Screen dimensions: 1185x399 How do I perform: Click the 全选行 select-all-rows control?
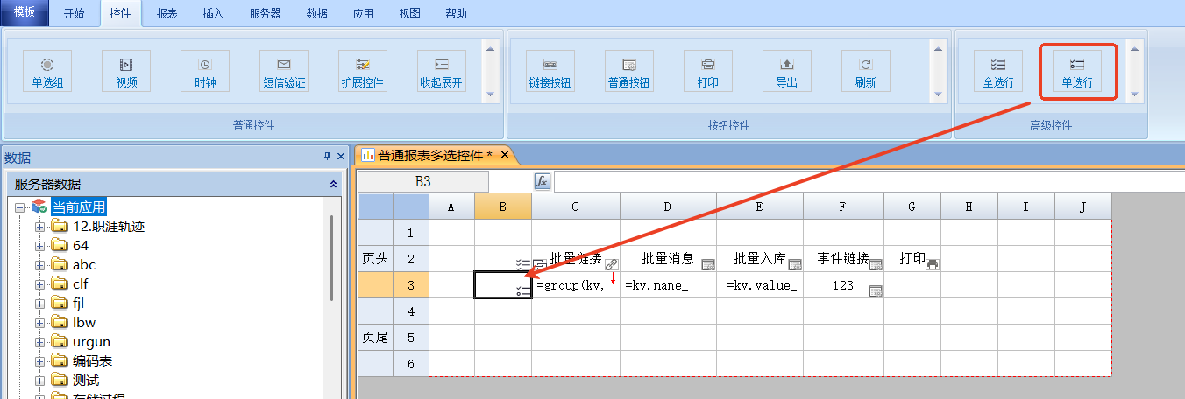click(998, 72)
